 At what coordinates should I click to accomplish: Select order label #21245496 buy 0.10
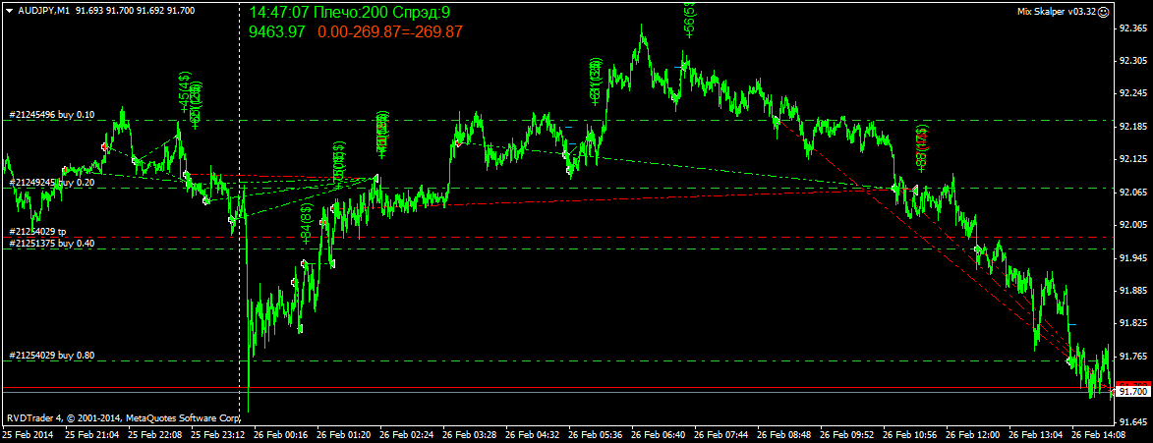click(x=51, y=115)
